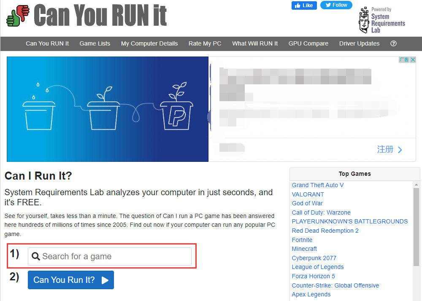Open God of War link

point(307,203)
